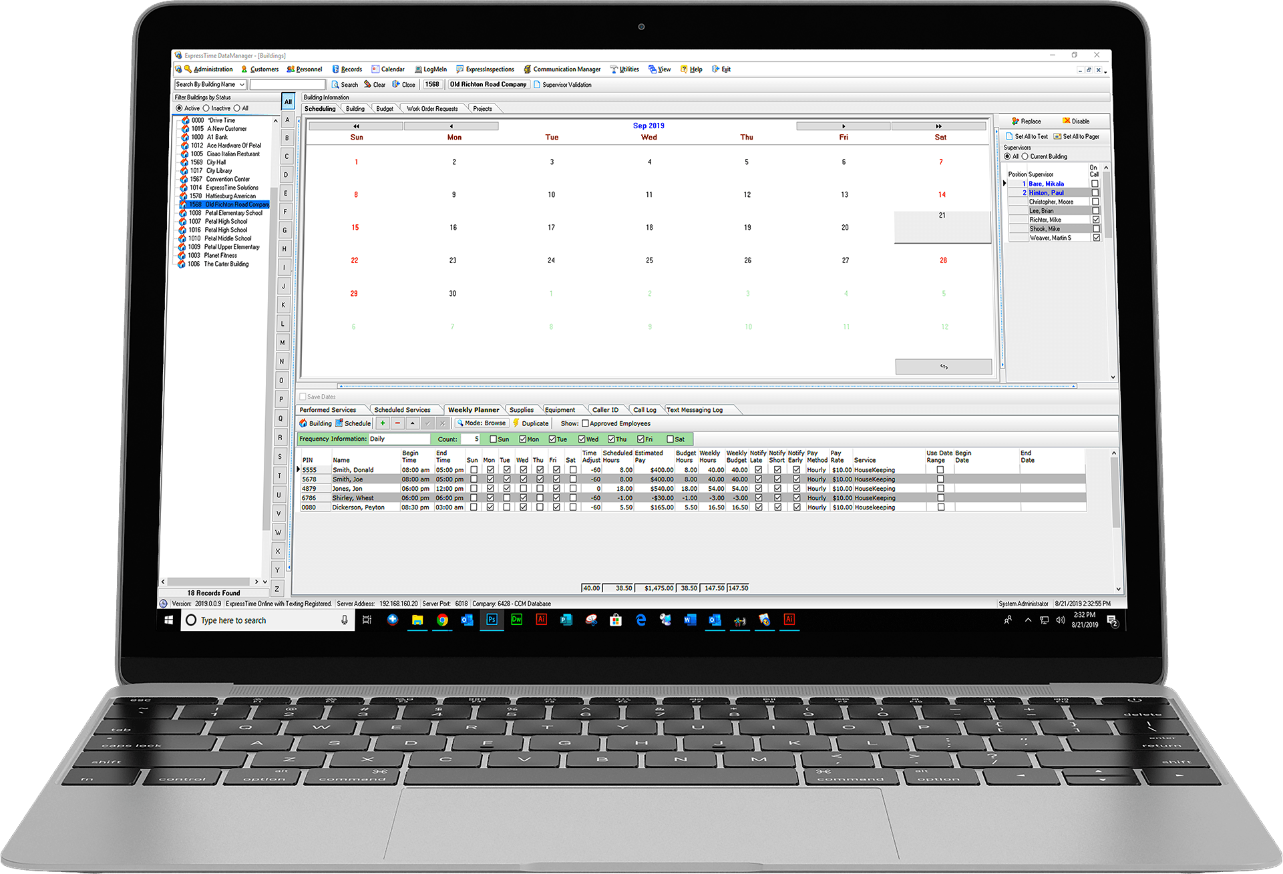Jump back one year with double-left arrow
This screenshot has width=1283, height=874.
[x=356, y=126]
